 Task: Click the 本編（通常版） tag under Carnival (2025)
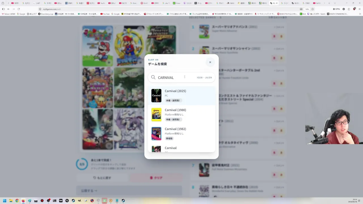173,101
